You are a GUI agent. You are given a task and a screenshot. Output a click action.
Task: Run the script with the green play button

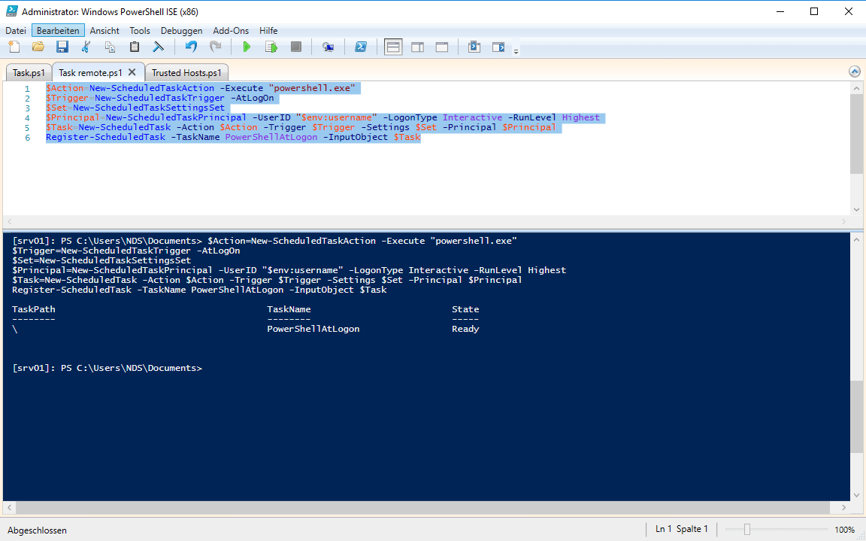click(x=246, y=47)
